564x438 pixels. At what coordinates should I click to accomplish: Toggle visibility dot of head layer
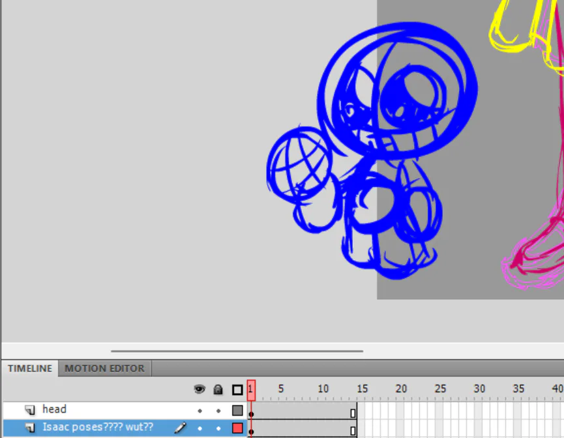[x=200, y=411]
